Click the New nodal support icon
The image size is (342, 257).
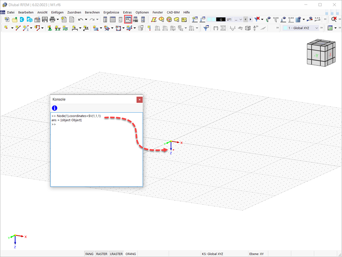tap(50, 28)
